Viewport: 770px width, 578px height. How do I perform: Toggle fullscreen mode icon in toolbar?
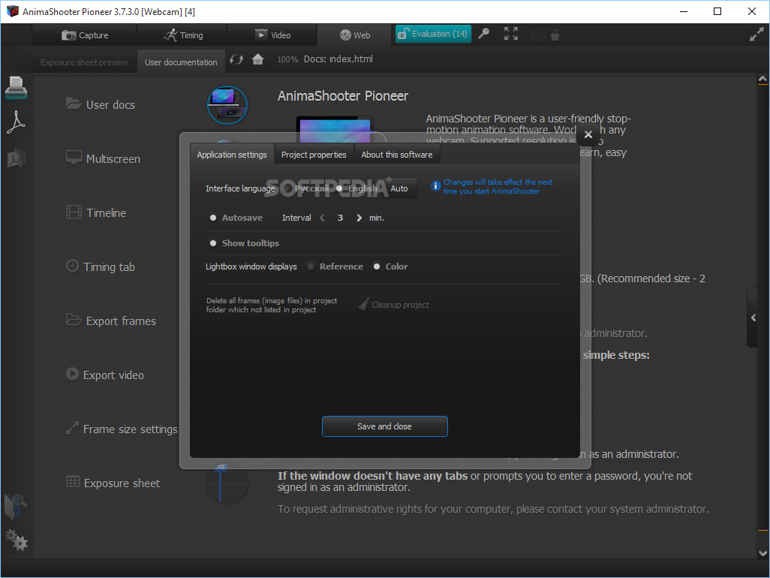point(511,34)
